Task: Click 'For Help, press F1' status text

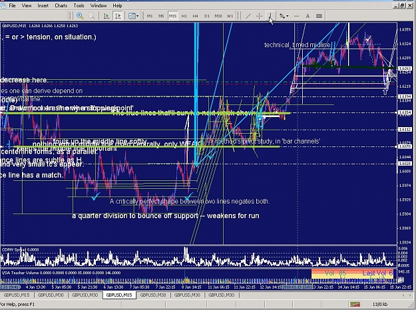Action: 17,304
